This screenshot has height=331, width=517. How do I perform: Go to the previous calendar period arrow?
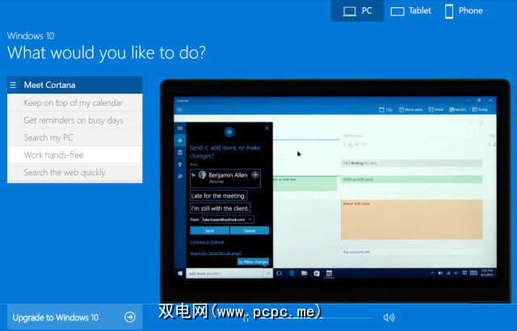pyautogui.click(x=470, y=124)
